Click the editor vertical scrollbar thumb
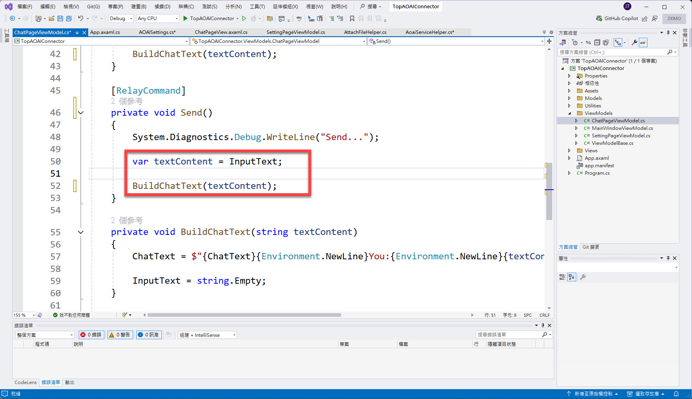The height and width of the screenshot is (399, 692). tap(549, 191)
